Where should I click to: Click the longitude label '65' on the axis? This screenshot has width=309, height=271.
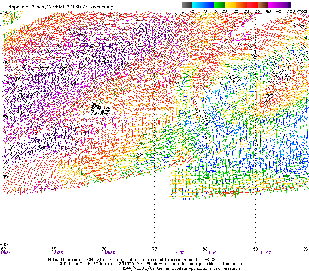[x=54, y=249]
